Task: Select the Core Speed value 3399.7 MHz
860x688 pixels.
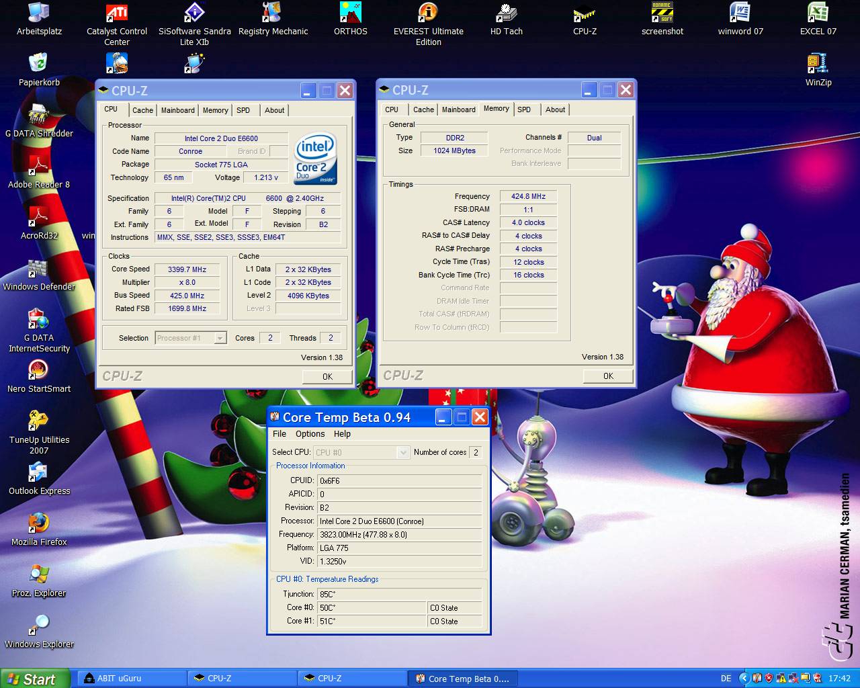Action: (x=187, y=269)
